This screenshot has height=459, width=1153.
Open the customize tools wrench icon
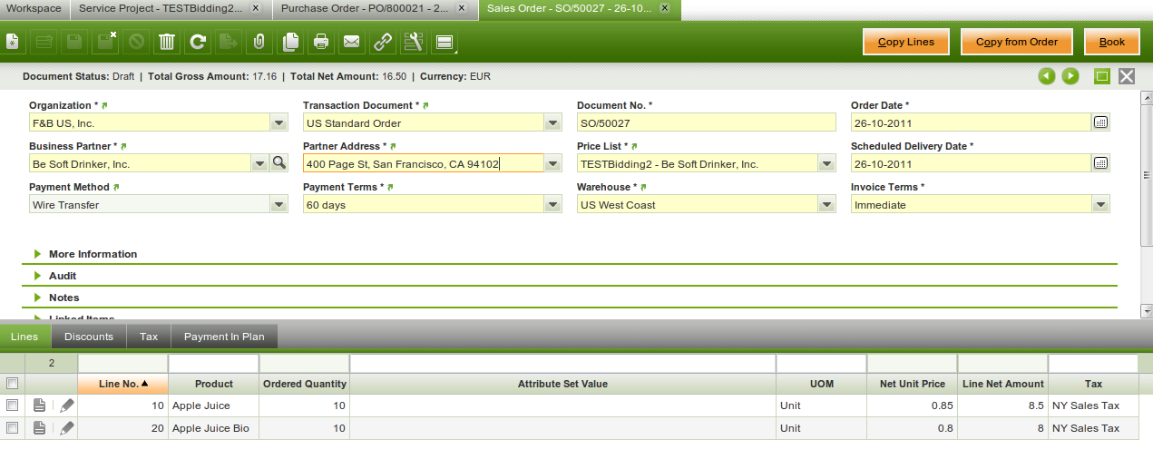coord(414,42)
